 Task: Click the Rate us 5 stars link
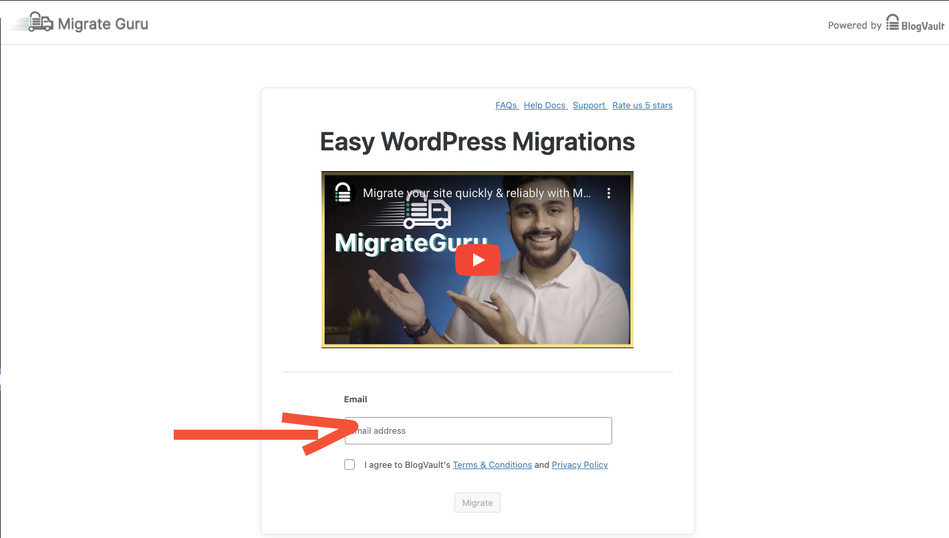click(x=642, y=106)
